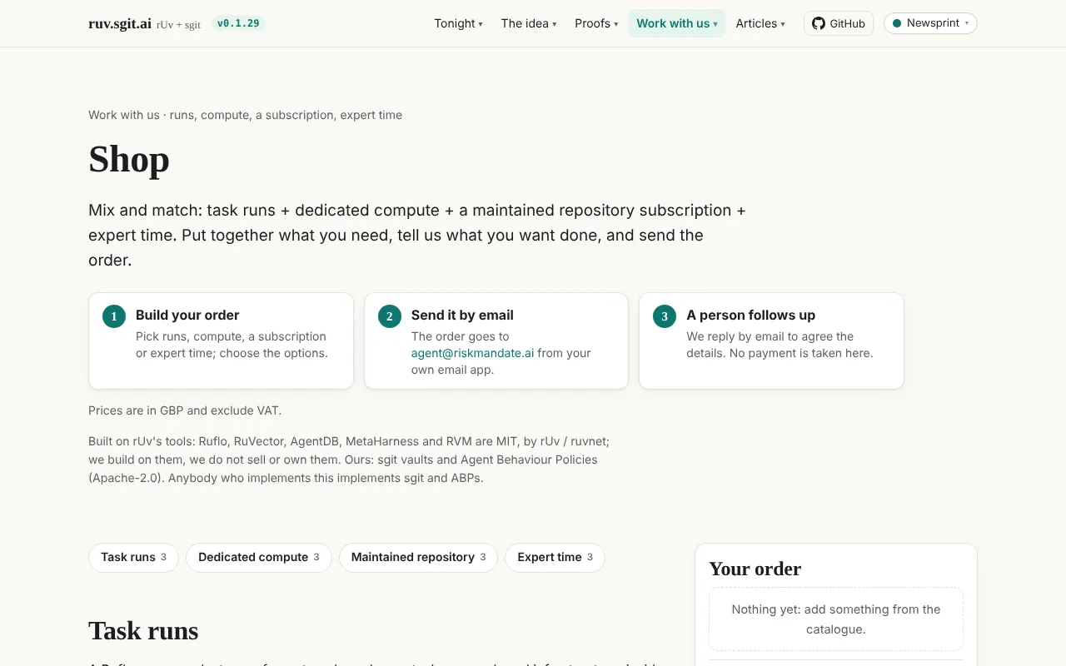Viewport: 1066px width, 666px height.
Task: Expand the Articles menu
Action: 760,23
